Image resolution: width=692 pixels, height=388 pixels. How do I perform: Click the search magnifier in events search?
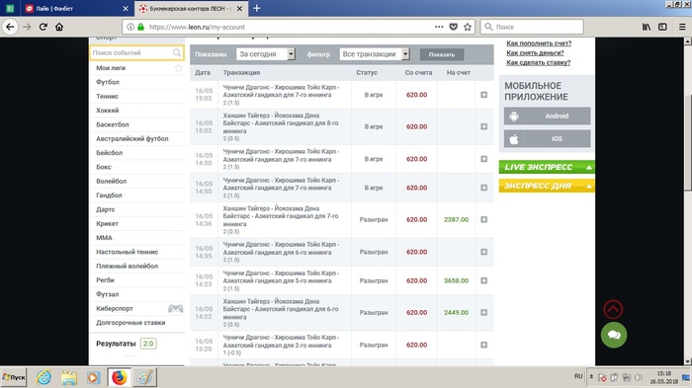[x=177, y=52]
